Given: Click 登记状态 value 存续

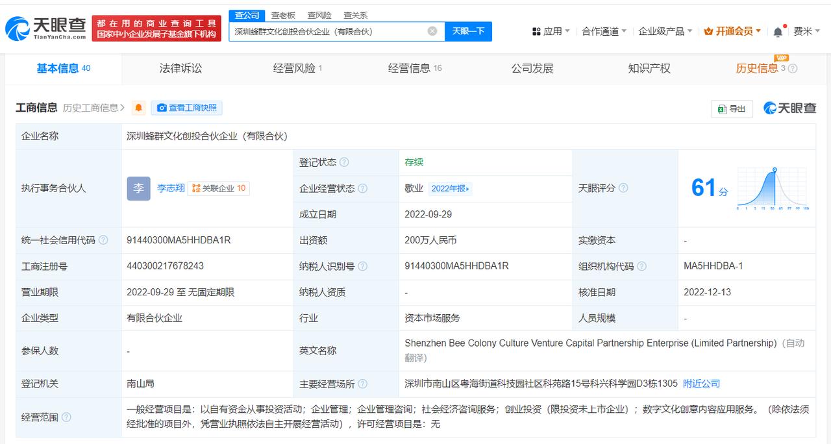Looking at the screenshot, I should point(414,162).
